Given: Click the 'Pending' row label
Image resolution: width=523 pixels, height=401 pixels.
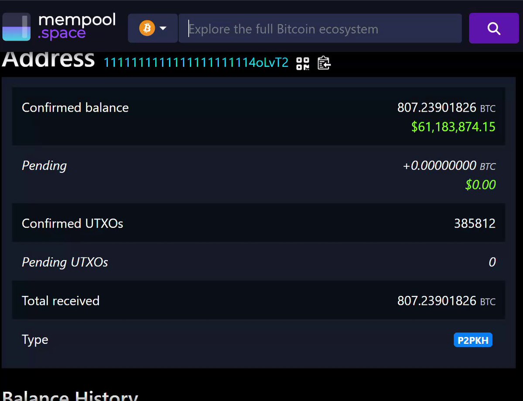Looking at the screenshot, I should click(44, 166).
